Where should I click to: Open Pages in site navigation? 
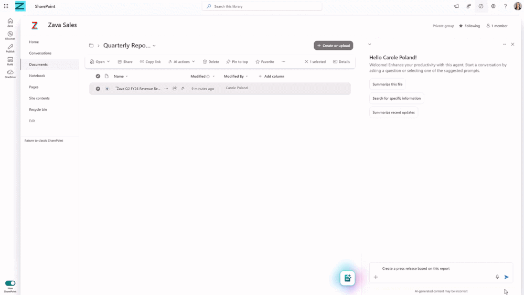click(x=34, y=87)
